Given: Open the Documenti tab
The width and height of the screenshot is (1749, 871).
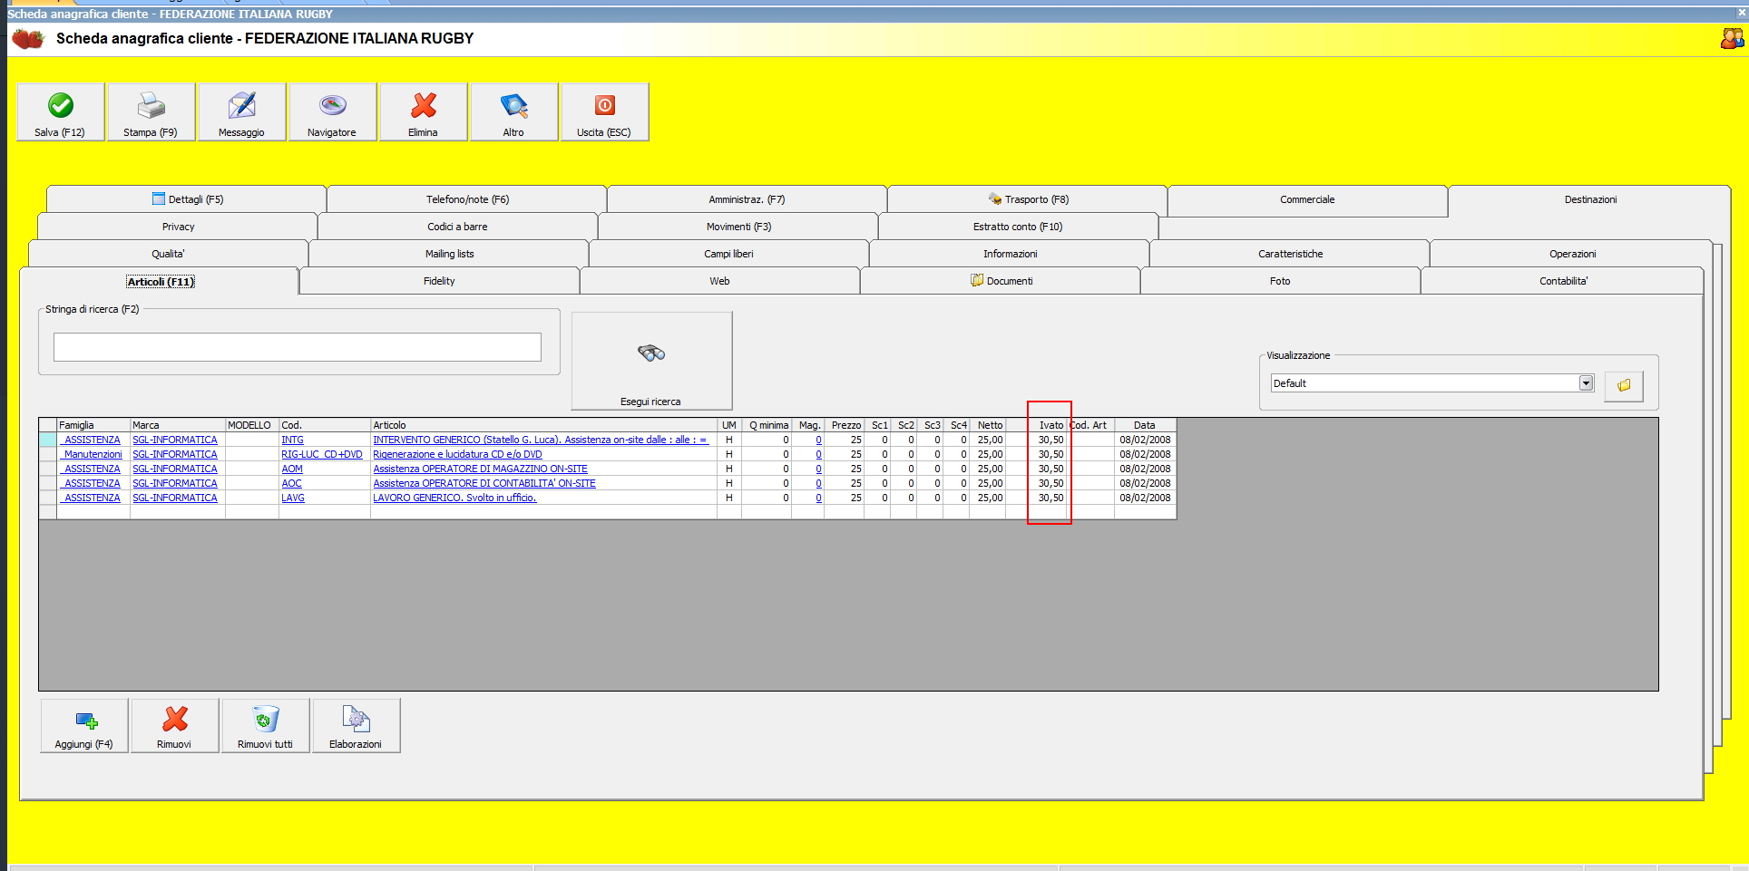Looking at the screenshot, I should (1001, 281).
